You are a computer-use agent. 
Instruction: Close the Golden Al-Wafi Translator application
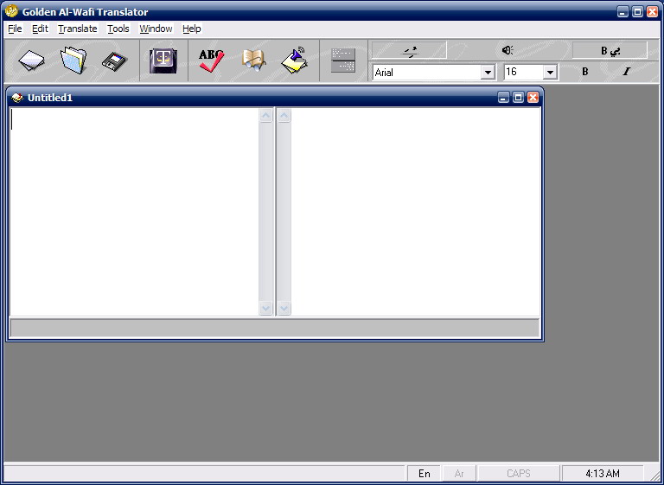652,12
